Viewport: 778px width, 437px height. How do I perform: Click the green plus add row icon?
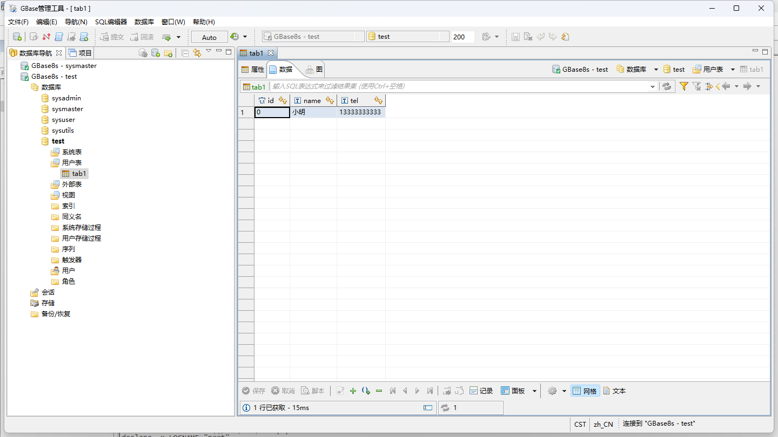(353, 391)
